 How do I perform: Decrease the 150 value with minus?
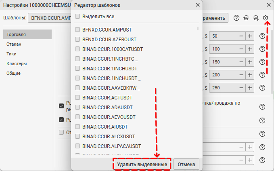(241, 62)
